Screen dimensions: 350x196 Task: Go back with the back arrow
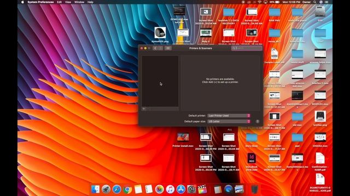click(x=155, y=48)
